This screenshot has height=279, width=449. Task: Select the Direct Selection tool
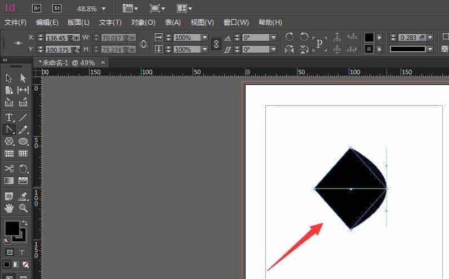pos(23,78)
